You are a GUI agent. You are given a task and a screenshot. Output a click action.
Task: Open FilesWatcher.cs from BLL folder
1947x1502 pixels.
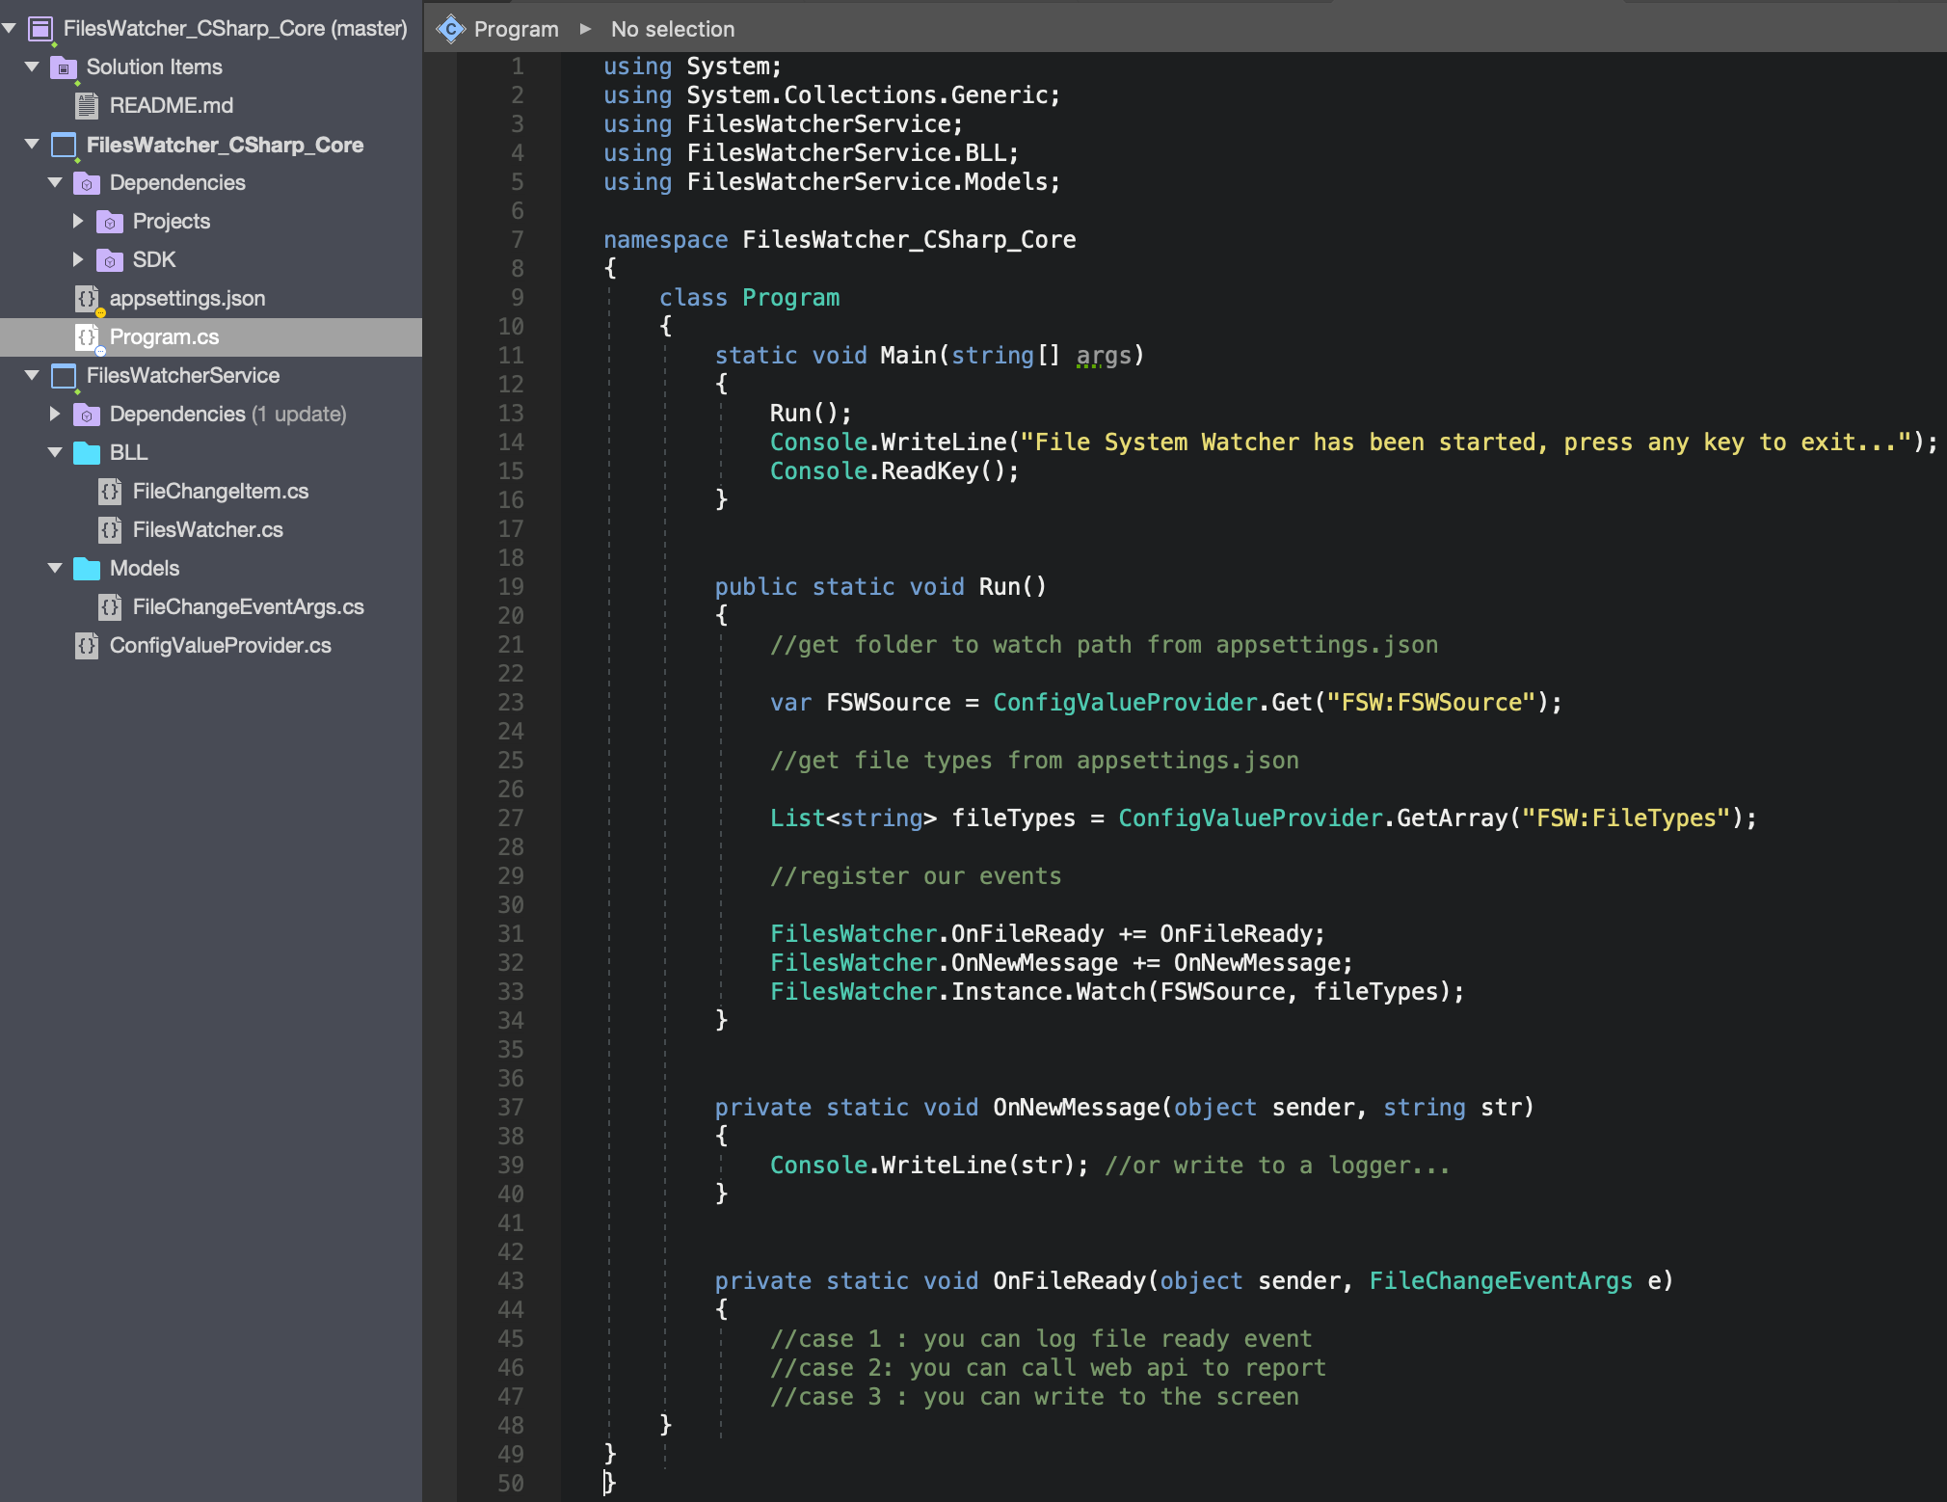[x=208, y=530]
